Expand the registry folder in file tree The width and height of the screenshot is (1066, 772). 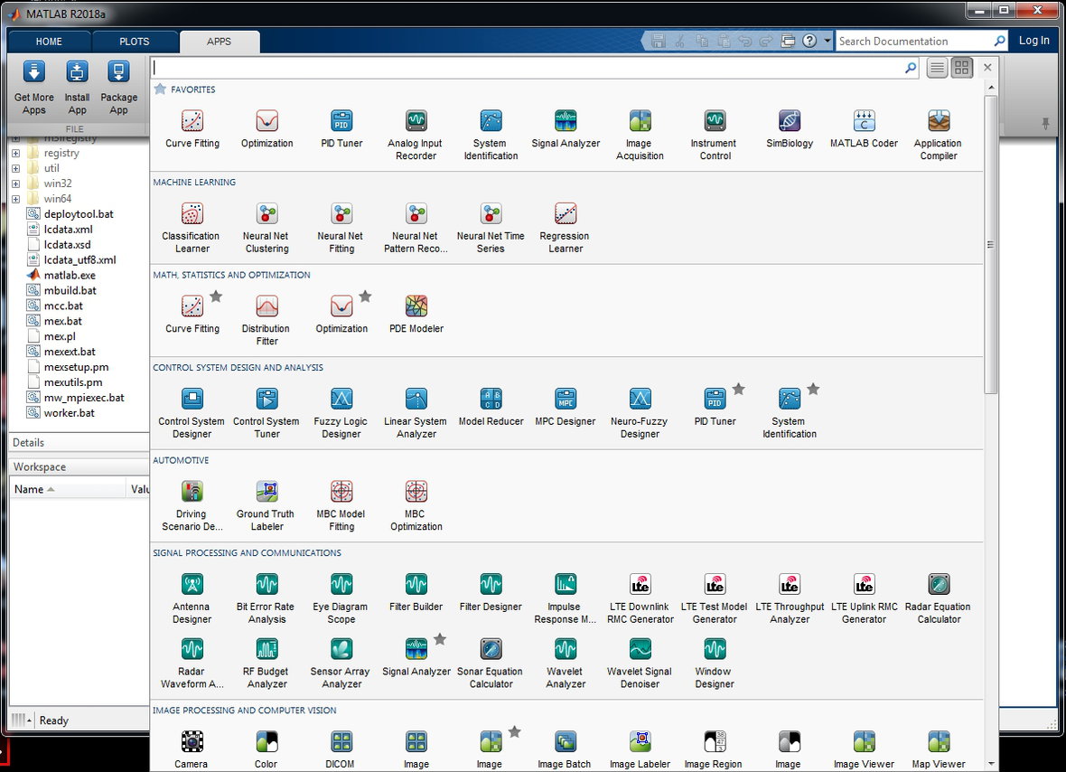point(15,153)
